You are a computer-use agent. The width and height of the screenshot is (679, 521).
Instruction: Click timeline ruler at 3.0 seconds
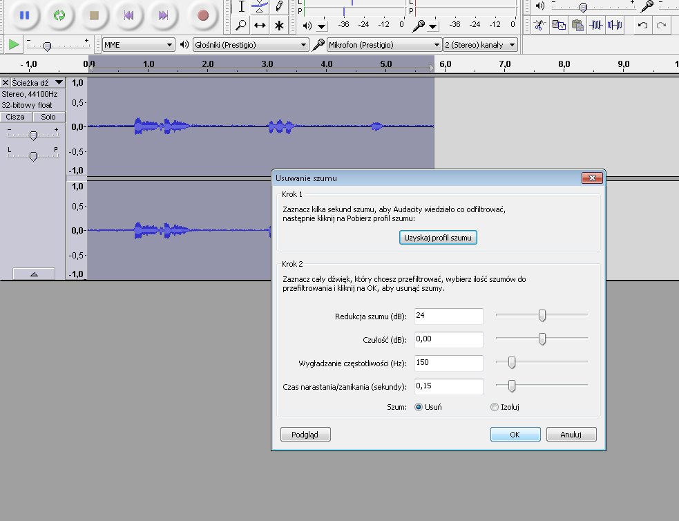click(267, 64)
